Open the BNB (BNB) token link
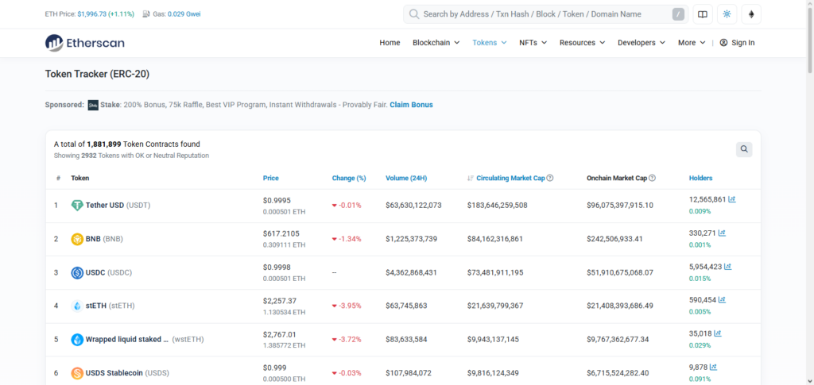This screenshot has width=814, height=385. tap(104, 239)
